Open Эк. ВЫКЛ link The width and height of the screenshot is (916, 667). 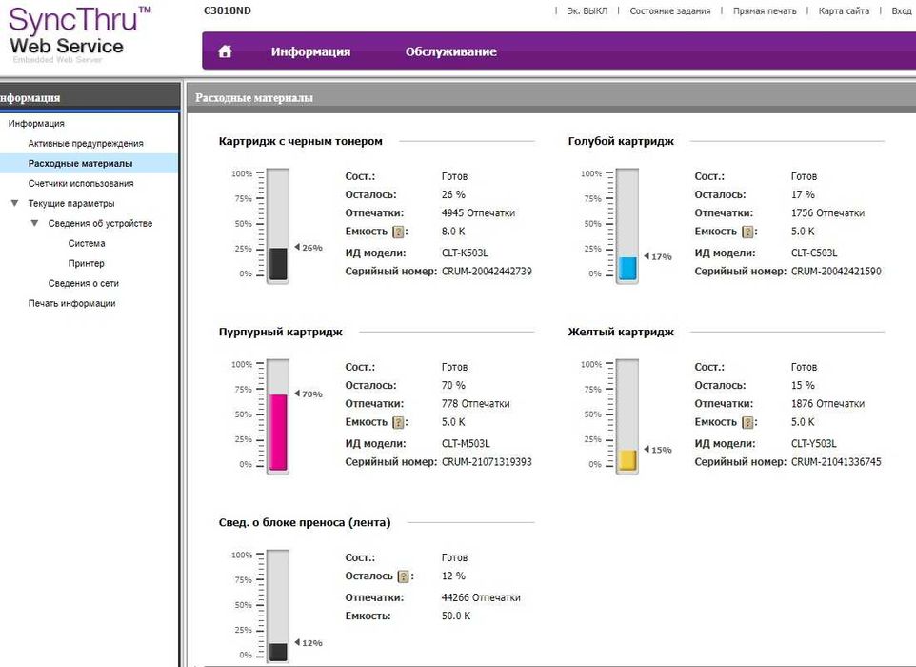[587, 11]
